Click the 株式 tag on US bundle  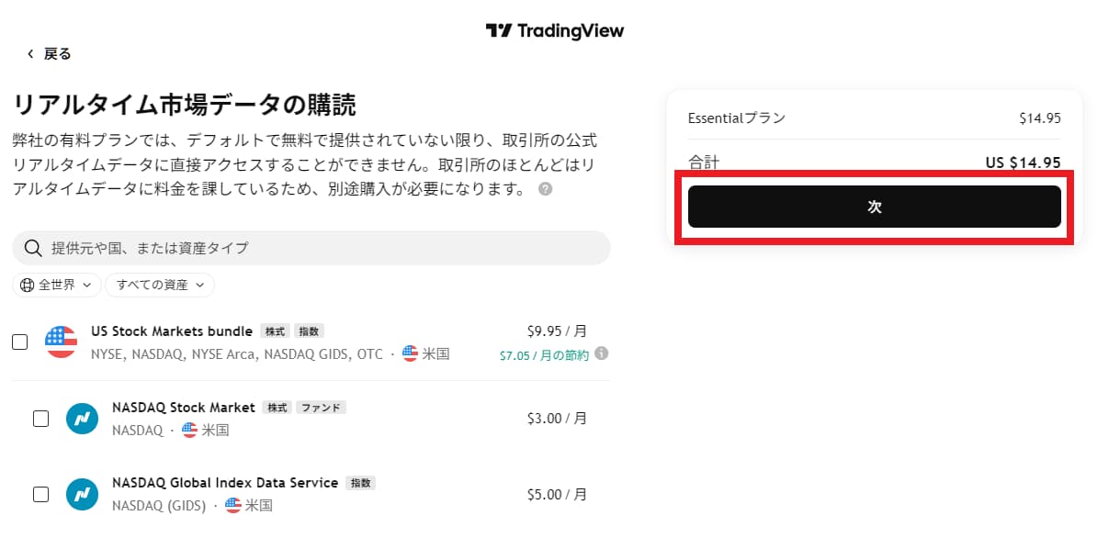[275, 331]
